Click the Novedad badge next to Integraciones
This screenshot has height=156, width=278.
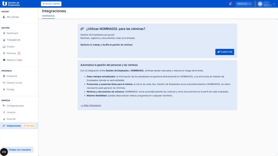coord(29,126)
